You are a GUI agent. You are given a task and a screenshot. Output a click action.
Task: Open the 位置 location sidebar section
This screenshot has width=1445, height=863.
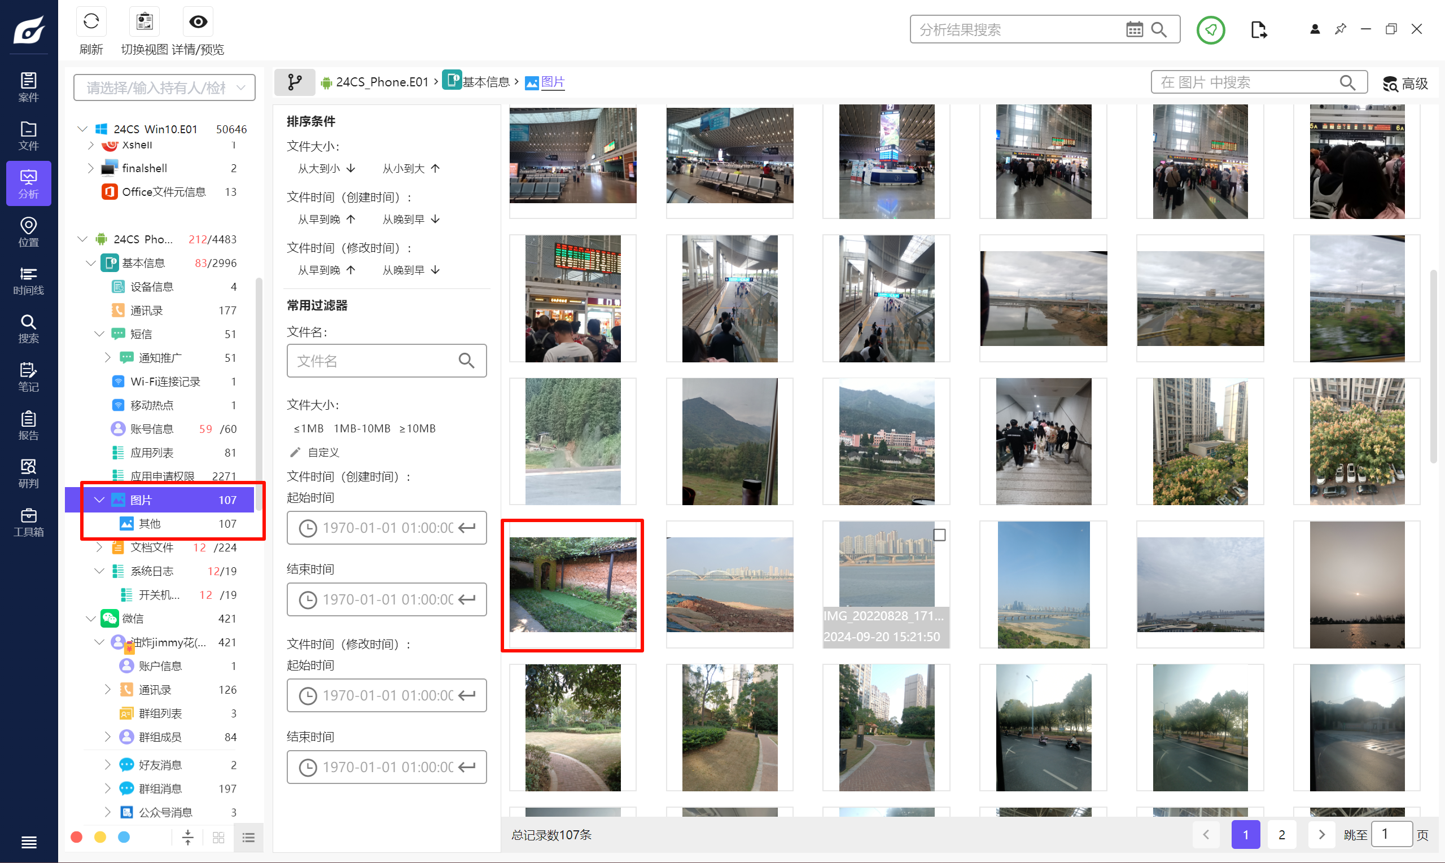pos(28,232)
